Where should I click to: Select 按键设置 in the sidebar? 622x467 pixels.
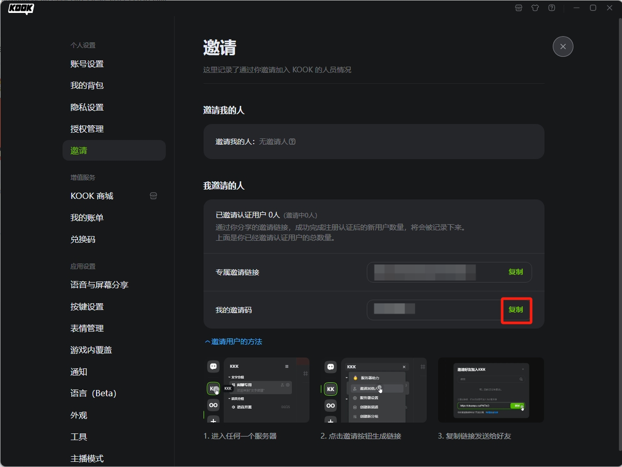tap(114, 306)
